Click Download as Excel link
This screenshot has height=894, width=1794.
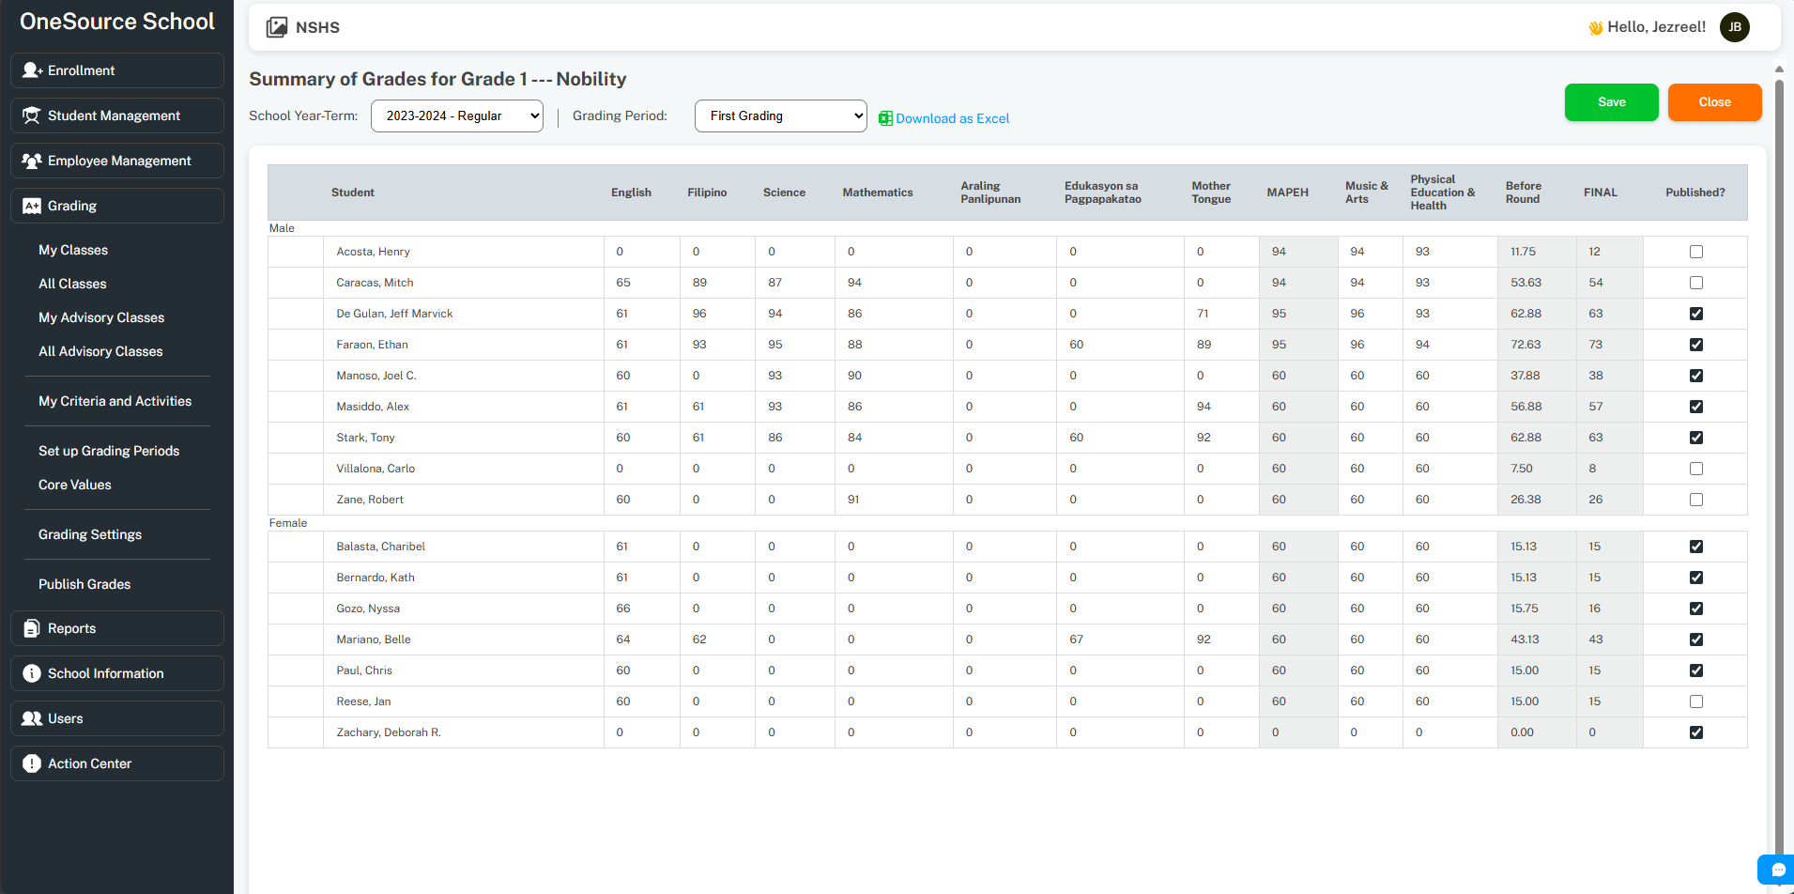[x=953, y=118]
